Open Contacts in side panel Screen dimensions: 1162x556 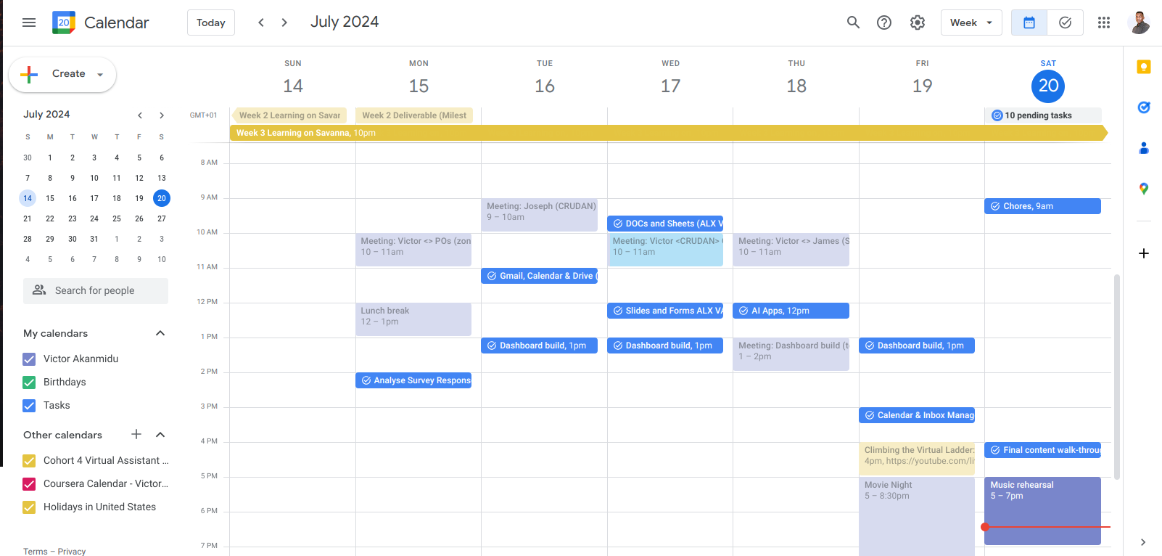(1144, 148)
